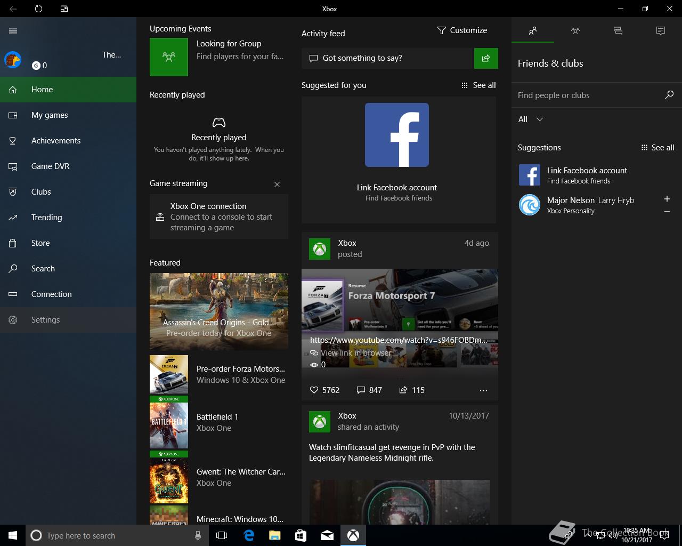Click the large Facebook logo tile

pyautogui.click(x=397, y=135)
